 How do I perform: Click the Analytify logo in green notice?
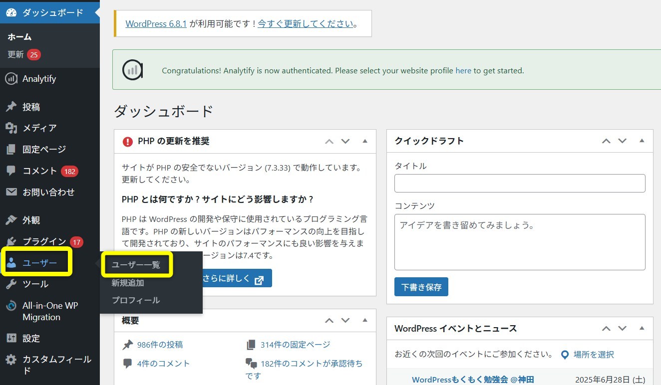coord(133,70)
